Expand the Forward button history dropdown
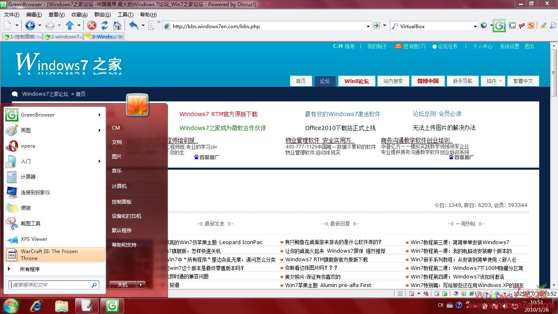The image size is (558, 314). 59,26
